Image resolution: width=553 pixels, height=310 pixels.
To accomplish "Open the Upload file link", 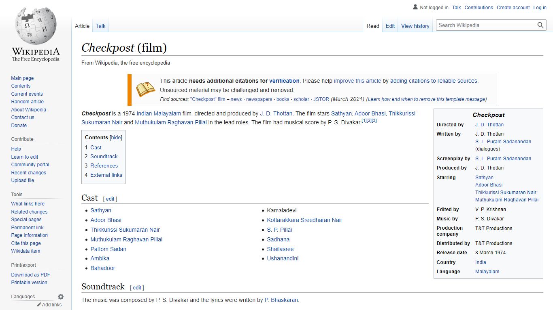I will tap(23, 180).
